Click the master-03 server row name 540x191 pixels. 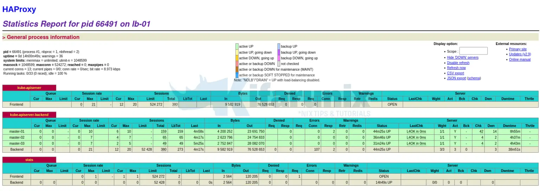pyautogui.click(x=17, y=144)
